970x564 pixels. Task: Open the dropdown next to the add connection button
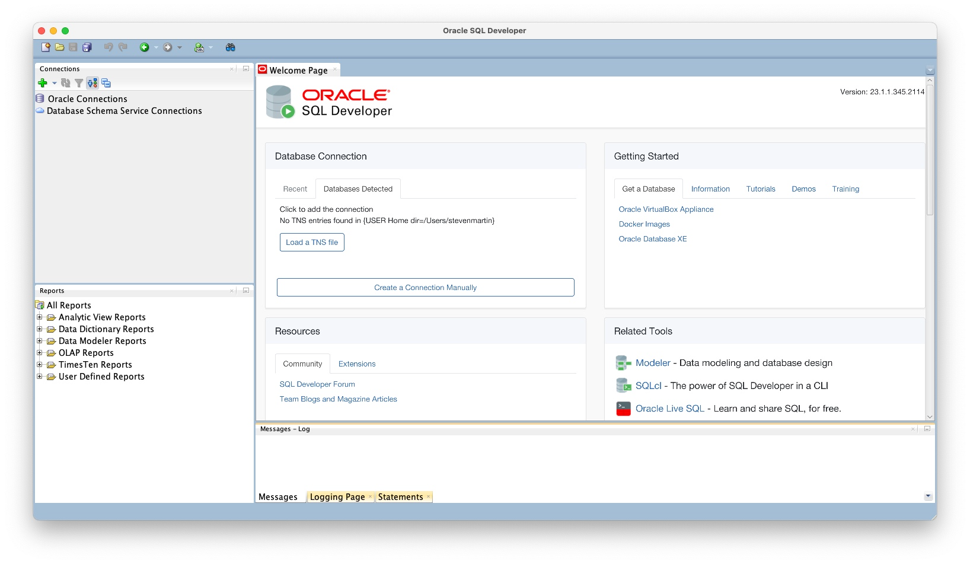[53, 83]
